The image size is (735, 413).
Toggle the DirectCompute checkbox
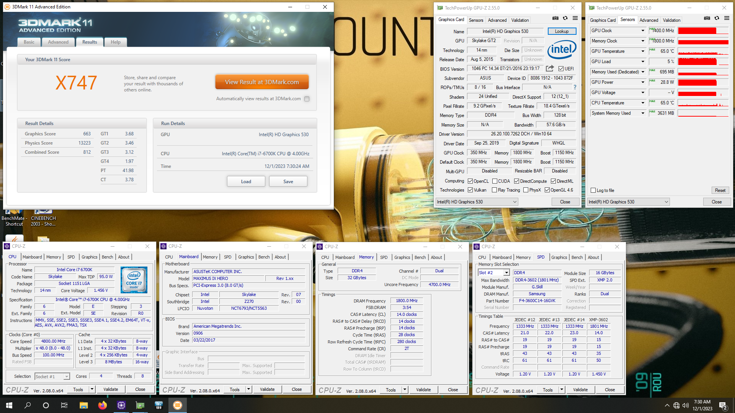pos(516,181)
